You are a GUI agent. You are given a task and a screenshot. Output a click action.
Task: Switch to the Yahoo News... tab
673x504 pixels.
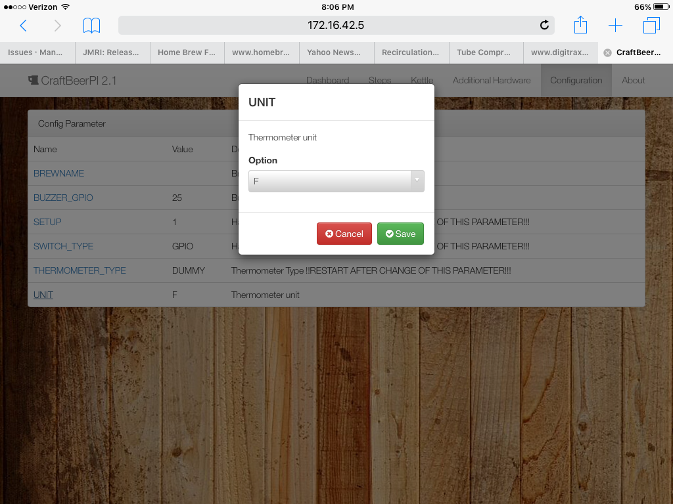[x=337, y=52]
